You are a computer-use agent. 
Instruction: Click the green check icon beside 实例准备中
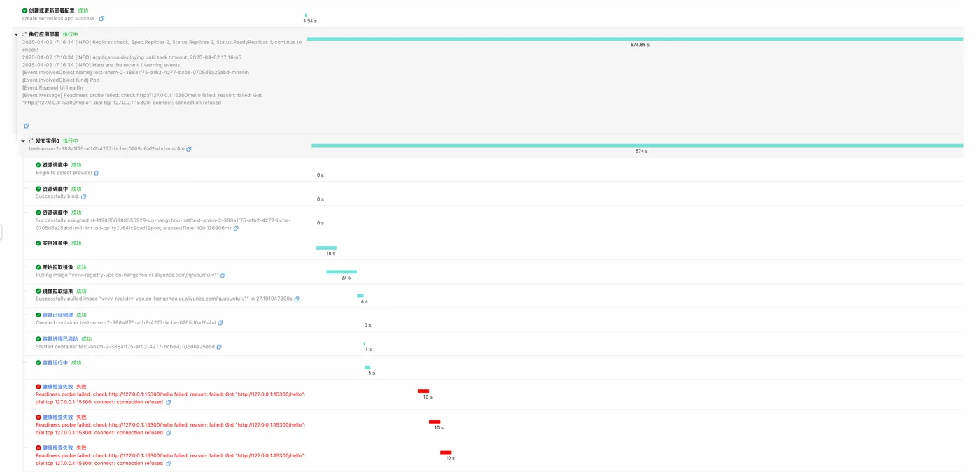[38, 243]
